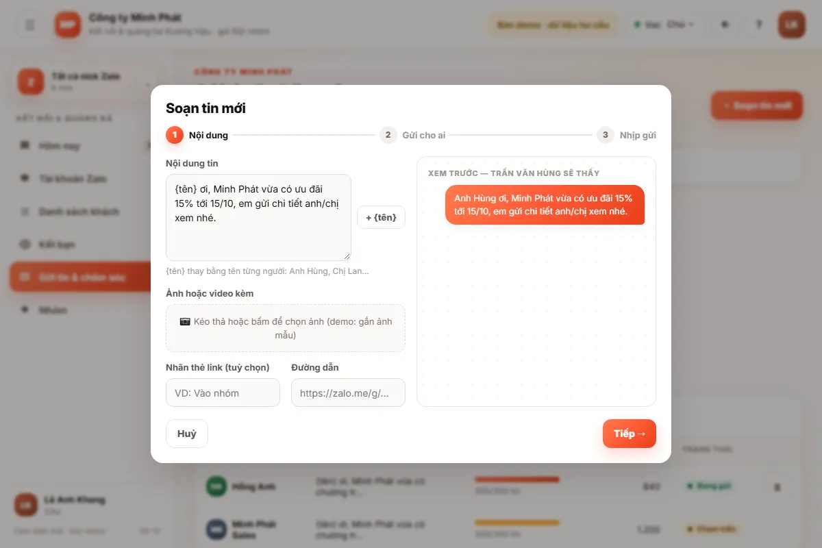Viewport: 822px width, 548px height.
Task: Insert the {tên} placeholder tag
Action: [x=381, y=217]
